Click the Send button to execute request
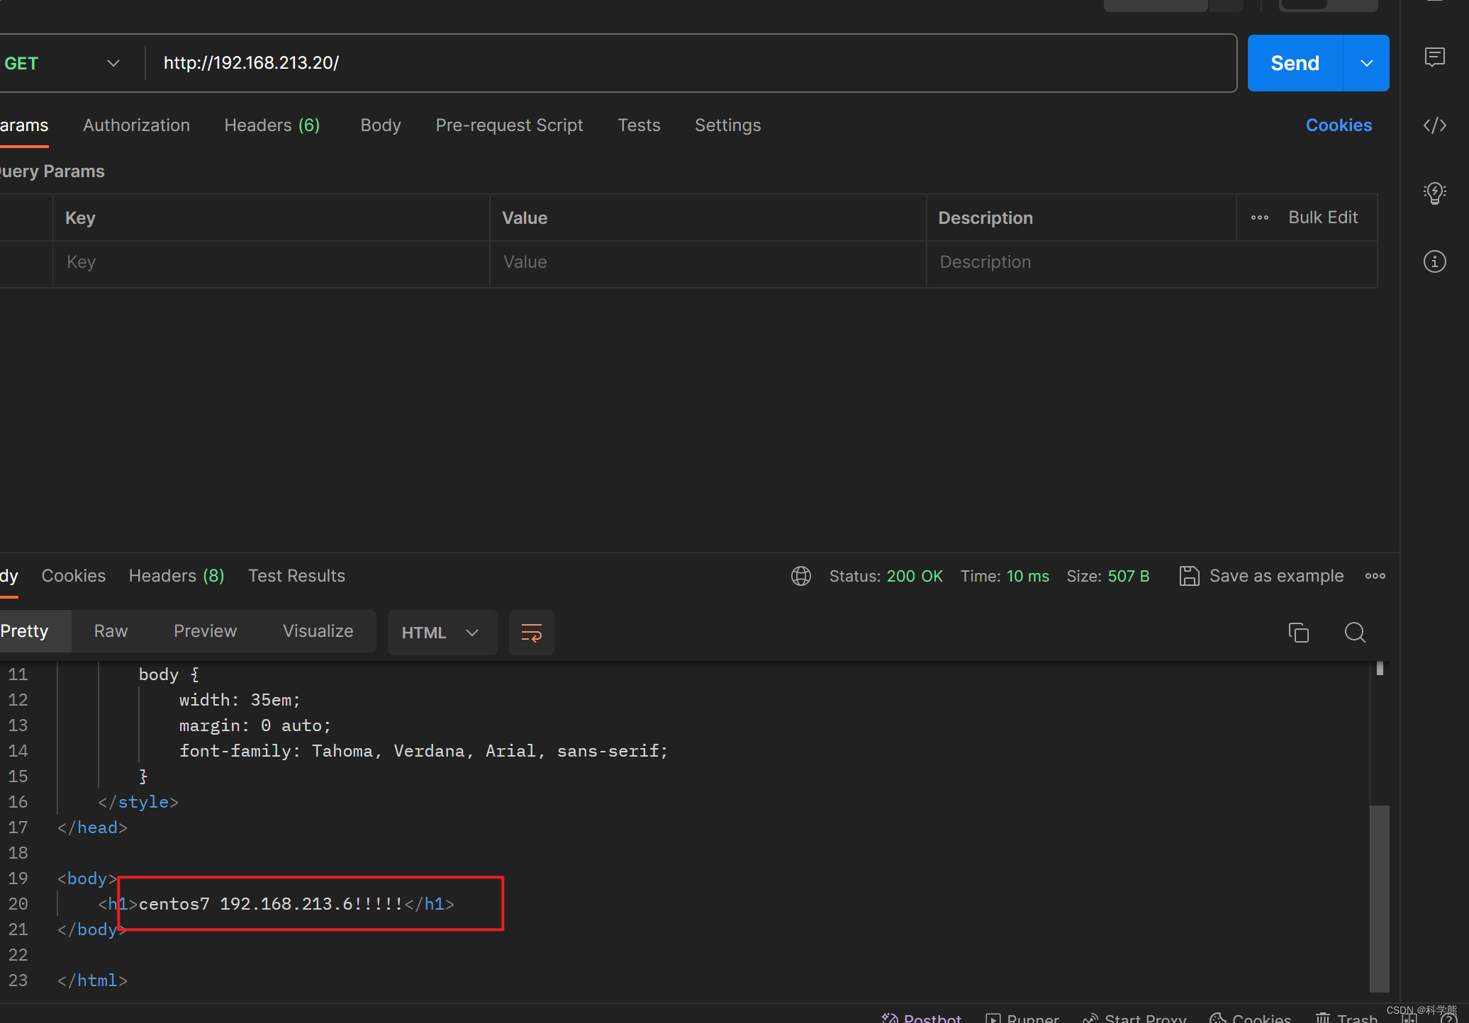This screenshot has height=1023, width=1469. pos(1294,62)
